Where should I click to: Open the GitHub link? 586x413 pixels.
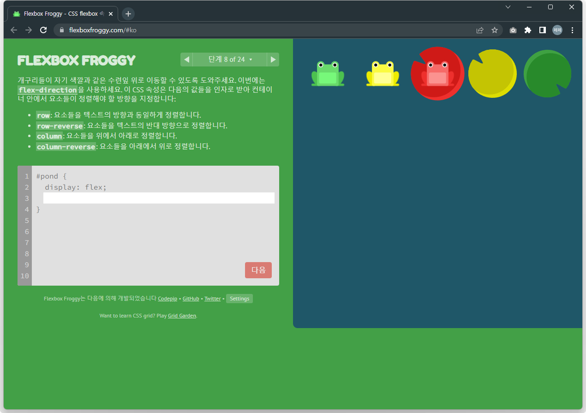[191, 299]
